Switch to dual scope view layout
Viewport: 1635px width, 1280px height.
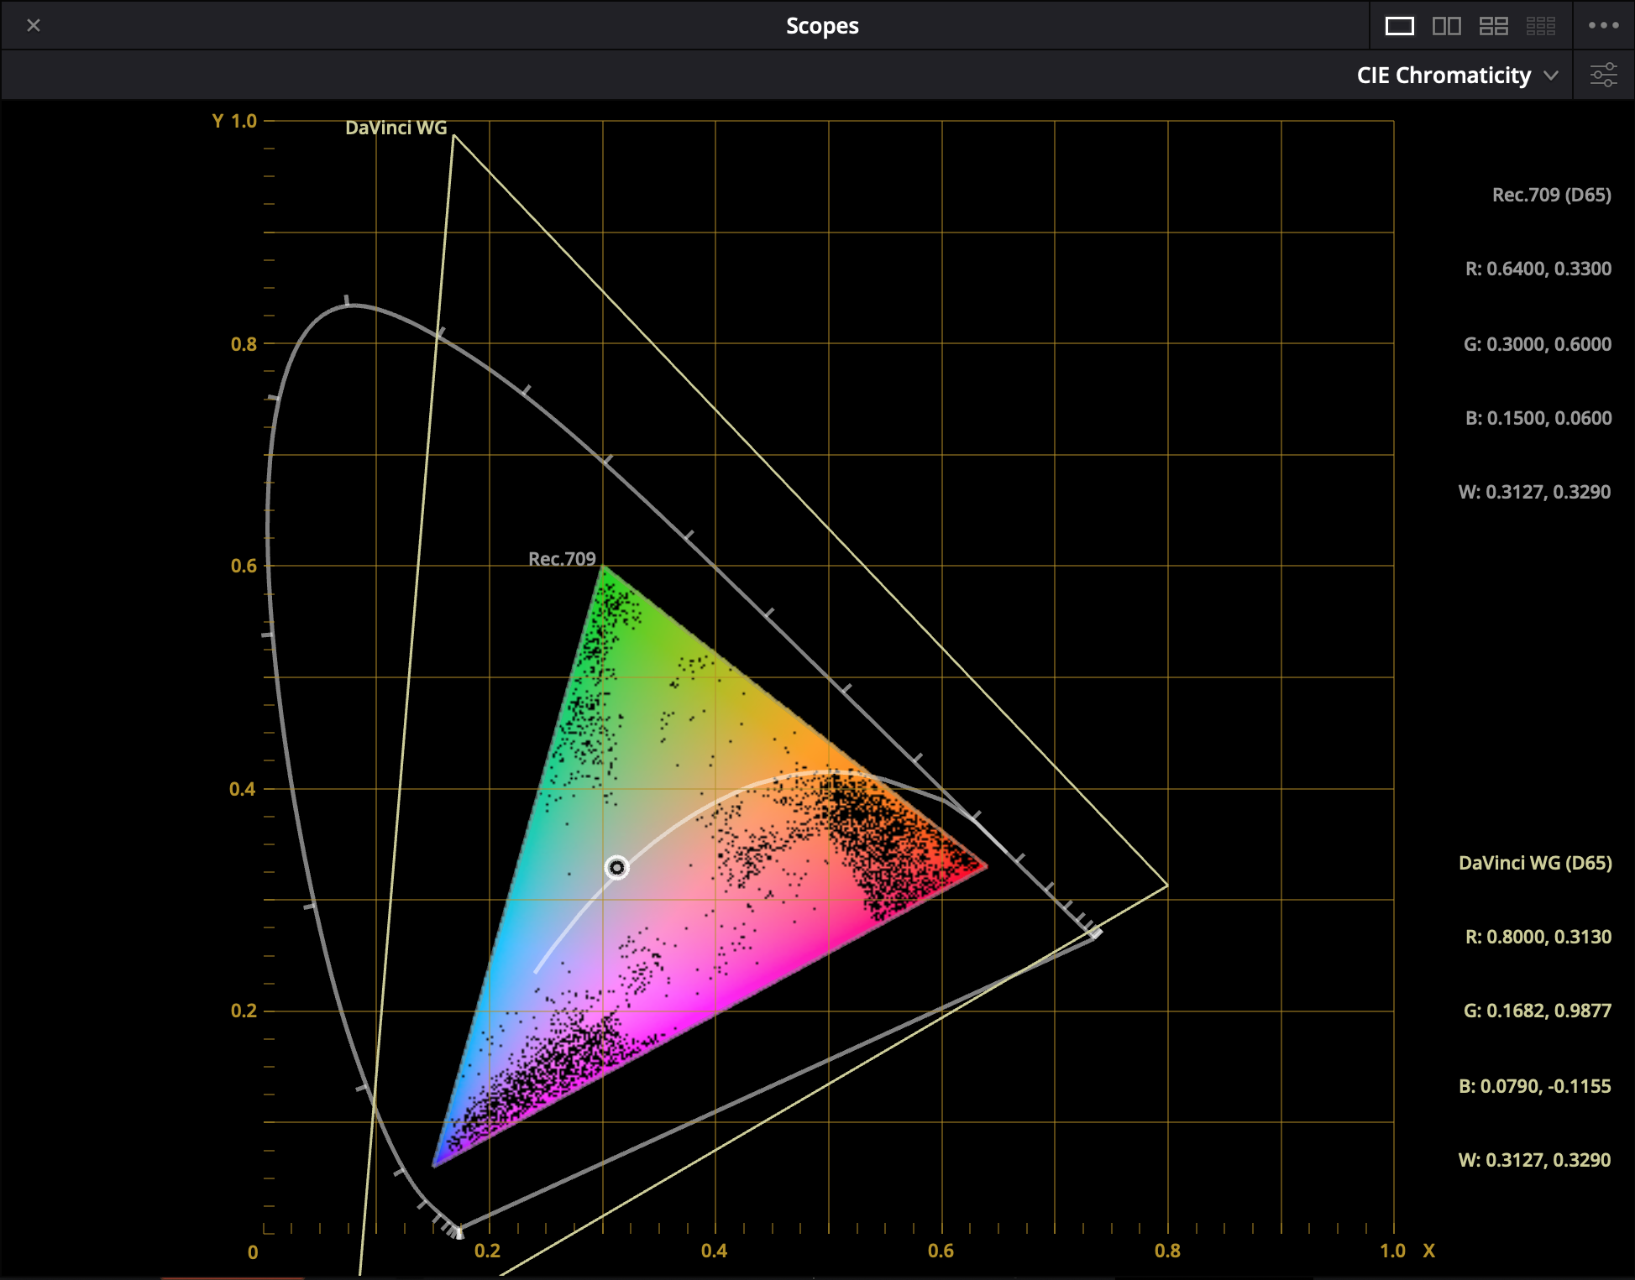pyautogui.click(x=1446, y=26)
